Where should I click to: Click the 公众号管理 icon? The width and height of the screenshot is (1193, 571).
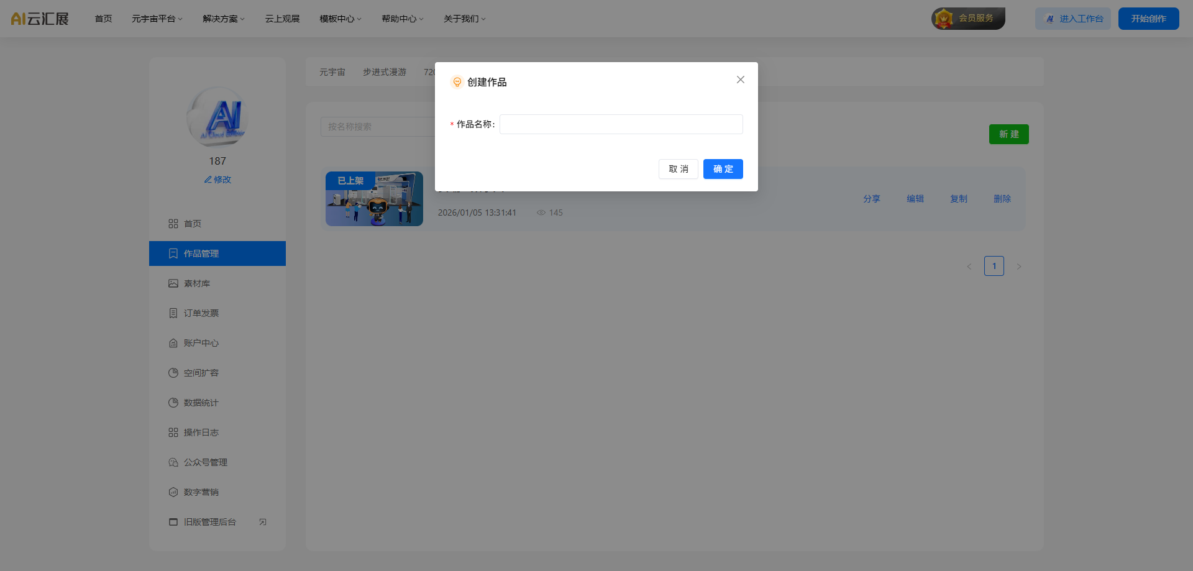173,462
